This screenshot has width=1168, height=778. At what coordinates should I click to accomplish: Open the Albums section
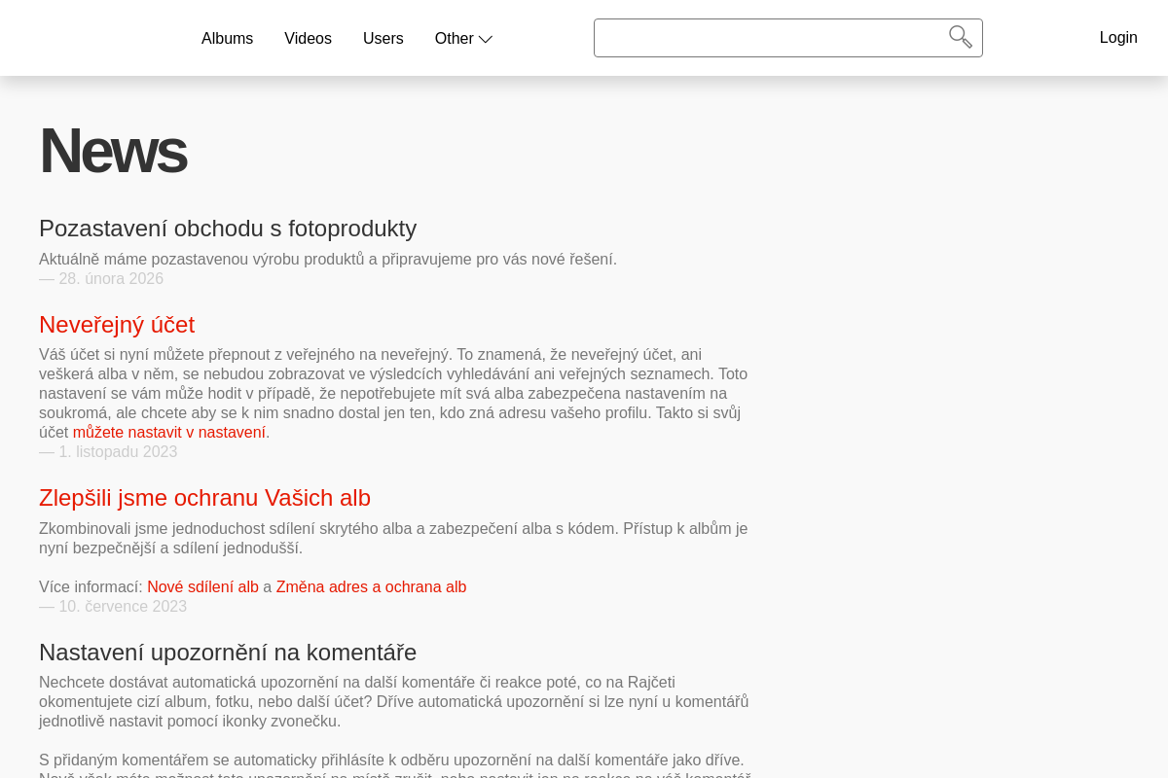[227, 38]
